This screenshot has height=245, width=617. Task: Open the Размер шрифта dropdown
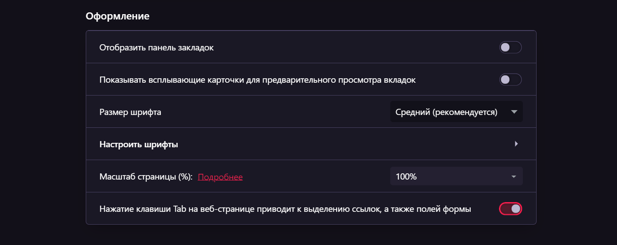click(x=456, y=112)
